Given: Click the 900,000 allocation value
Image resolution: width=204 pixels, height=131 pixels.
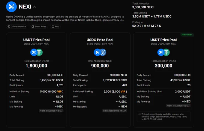Looking at the screenshot, I should point(100,66).
